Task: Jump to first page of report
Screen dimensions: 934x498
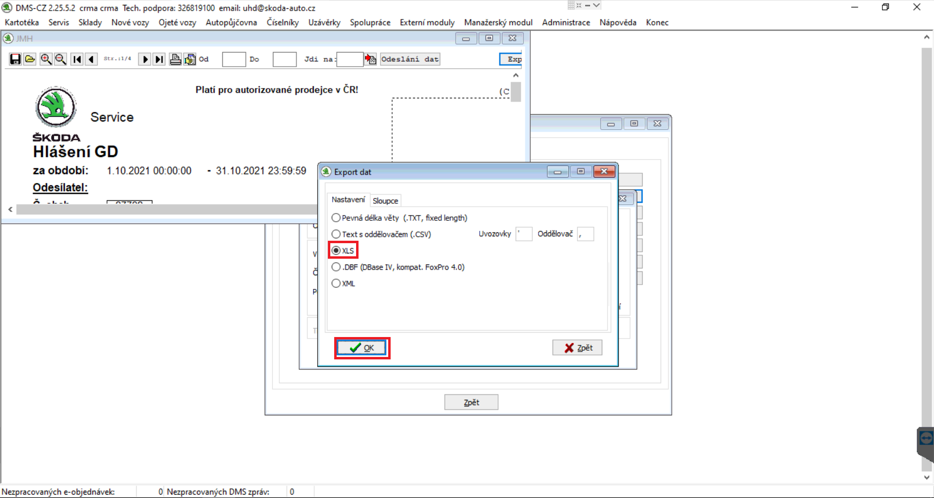Action: (x=77, y=59)
